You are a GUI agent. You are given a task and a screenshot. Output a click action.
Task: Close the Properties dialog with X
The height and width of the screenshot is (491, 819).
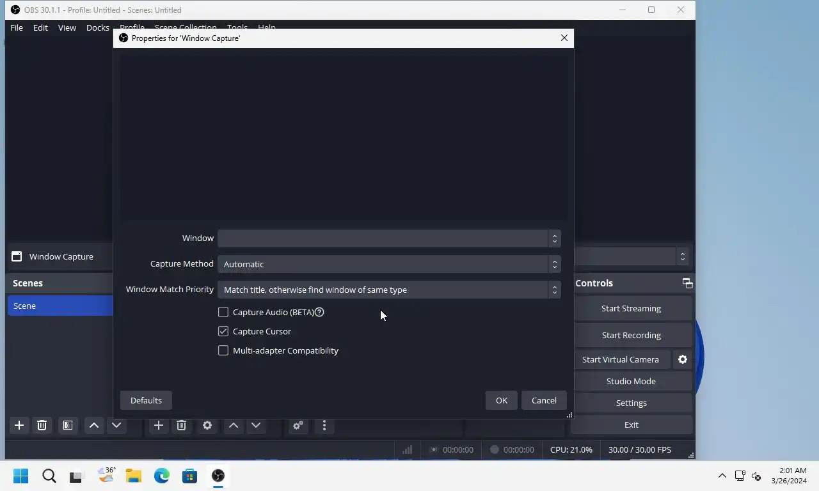point(564,38)
